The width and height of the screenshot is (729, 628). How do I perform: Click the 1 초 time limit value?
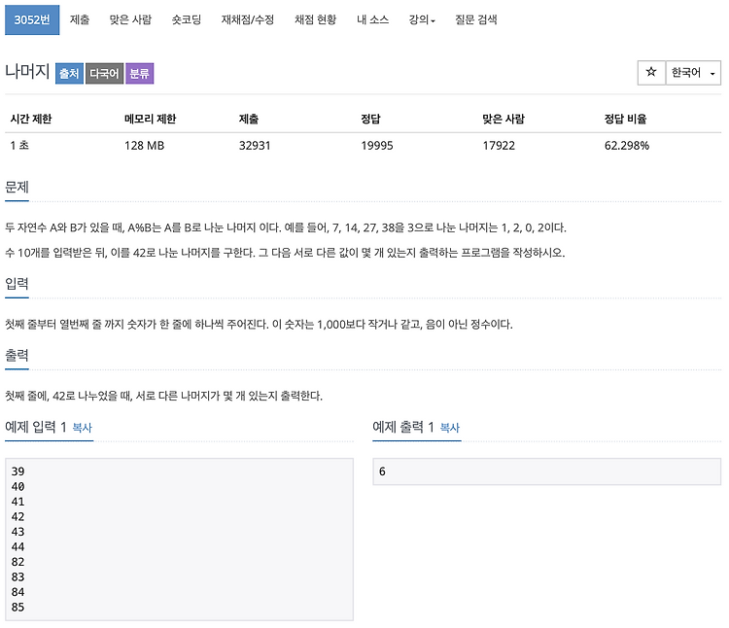click(x=19, y=146)
